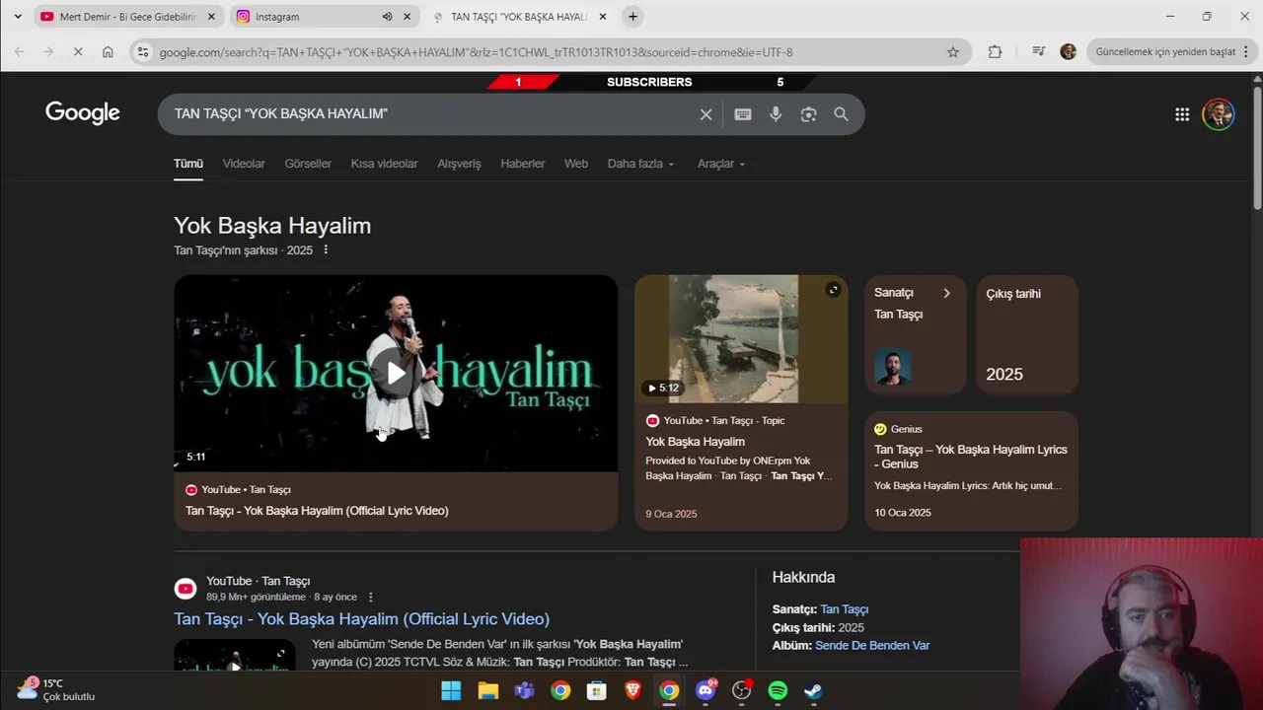This screenshot has width=1263, height=710.
Task: Select the Tümü search tab
Action: click(188, 164)
